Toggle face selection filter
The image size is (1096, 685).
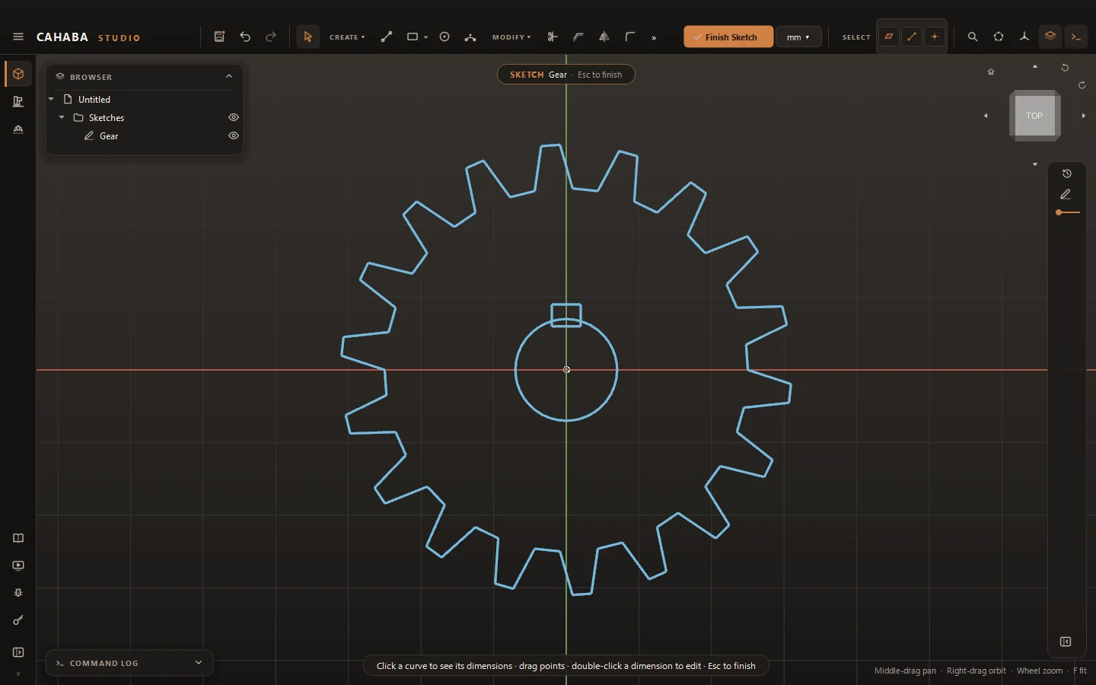[889, 37]
